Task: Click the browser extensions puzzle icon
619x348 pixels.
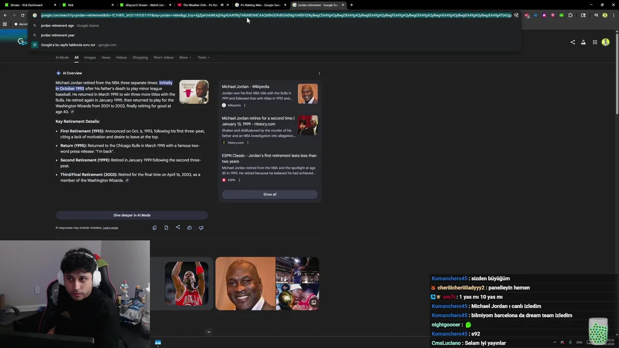Action: point(570,15)
